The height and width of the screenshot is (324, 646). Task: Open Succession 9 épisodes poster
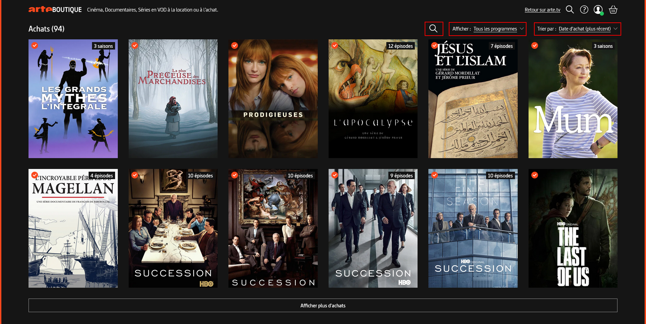[373, 228]
